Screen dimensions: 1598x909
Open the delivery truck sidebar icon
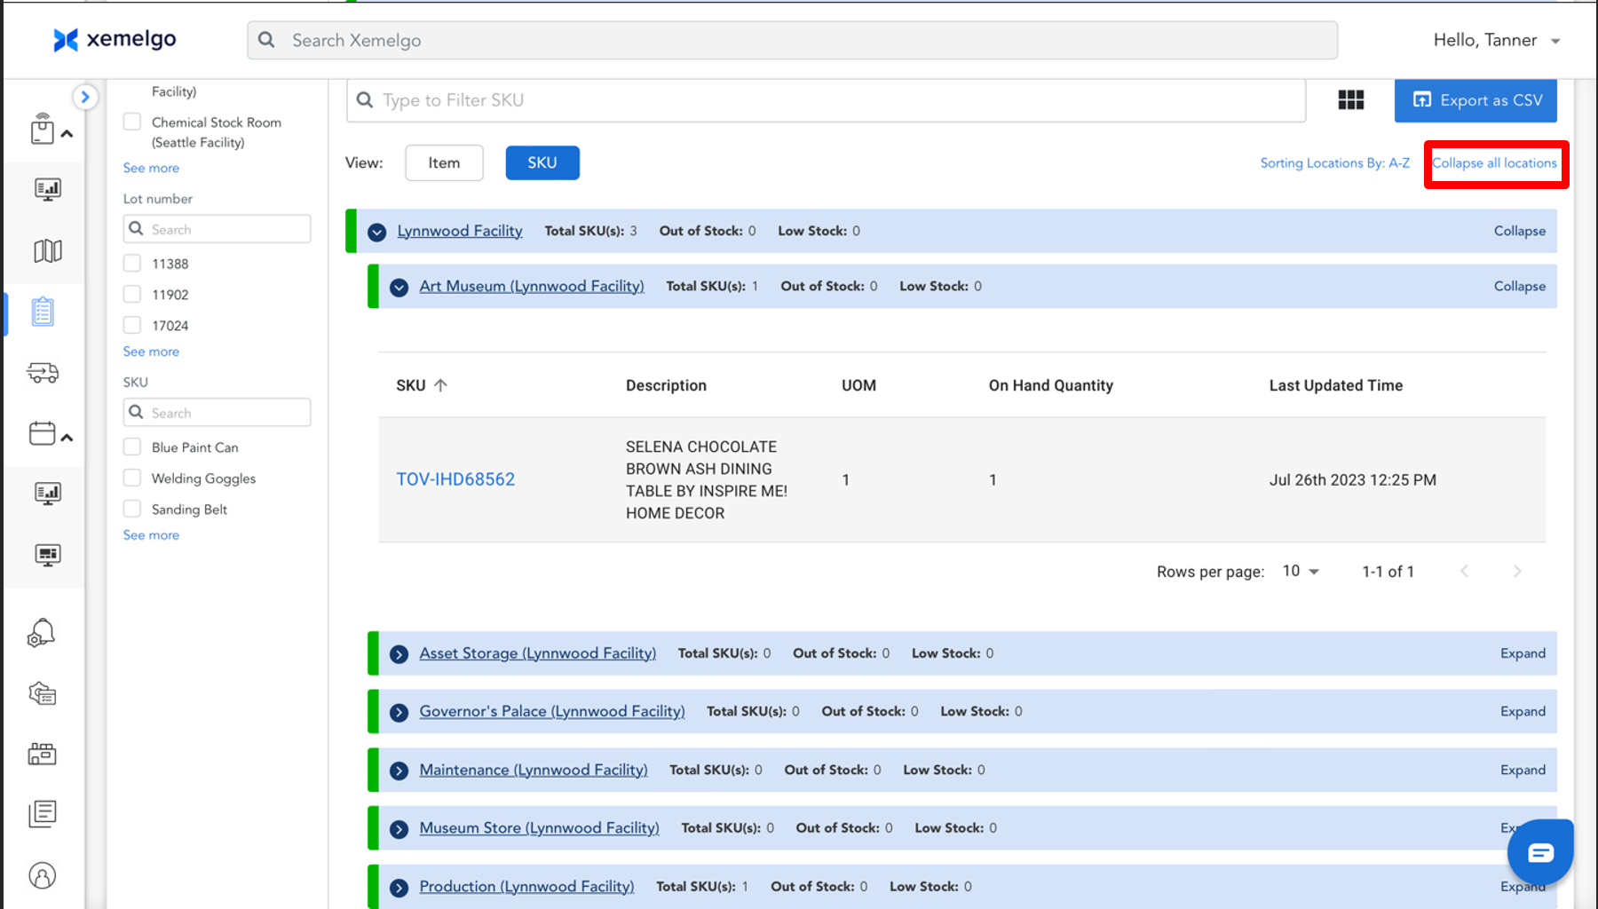point(43,373)
